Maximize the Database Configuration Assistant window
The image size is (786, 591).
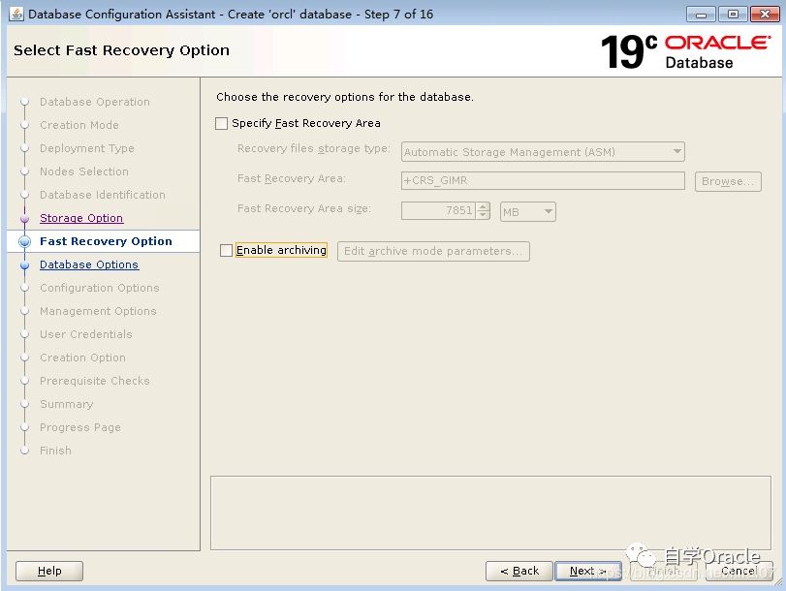coord(732,14)
